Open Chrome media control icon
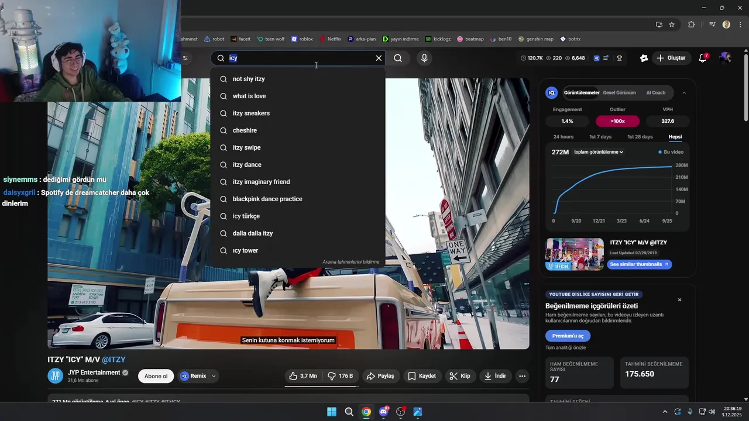This screenshot has height=421, width=749. (712, 25)
